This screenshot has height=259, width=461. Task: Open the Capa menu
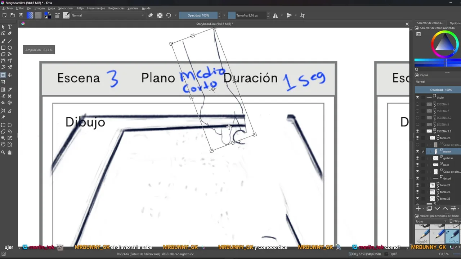coord(52,8)
